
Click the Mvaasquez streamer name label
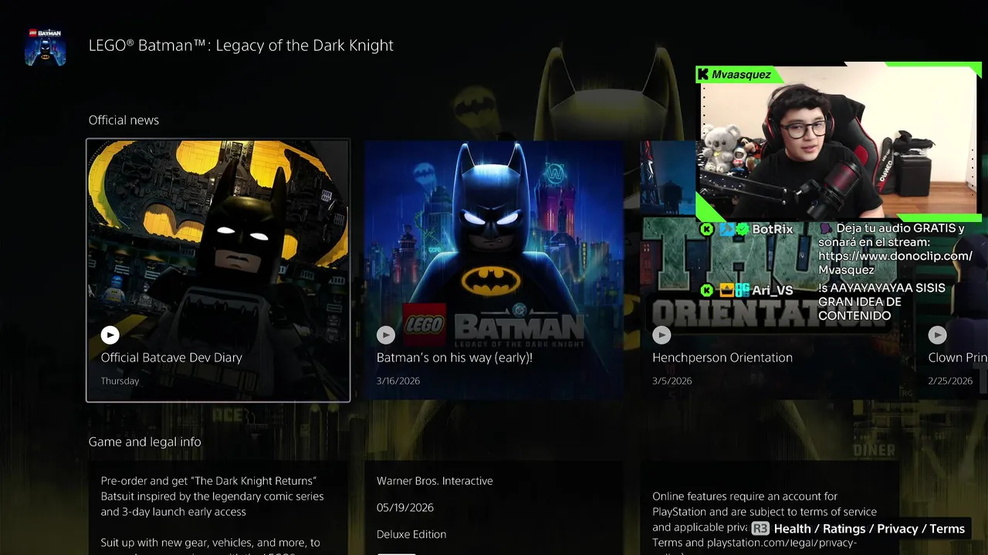pos(740,75)
